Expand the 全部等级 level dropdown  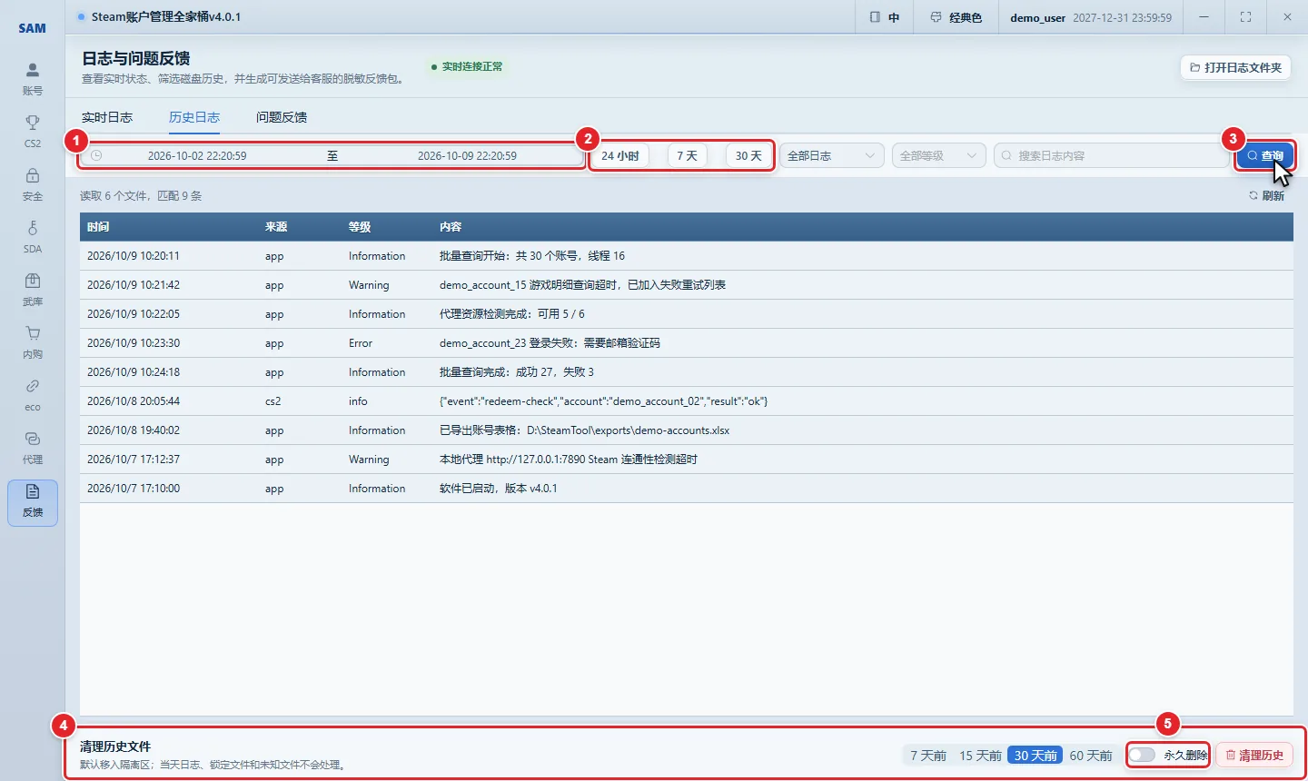pos(939,155)
